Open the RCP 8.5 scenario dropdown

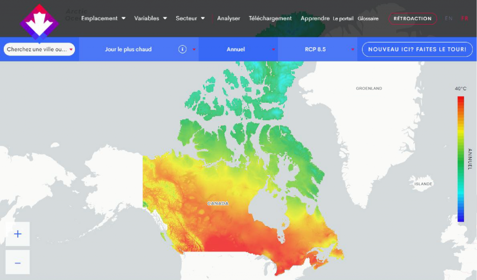pyautogui.click(x=317, y=49)
